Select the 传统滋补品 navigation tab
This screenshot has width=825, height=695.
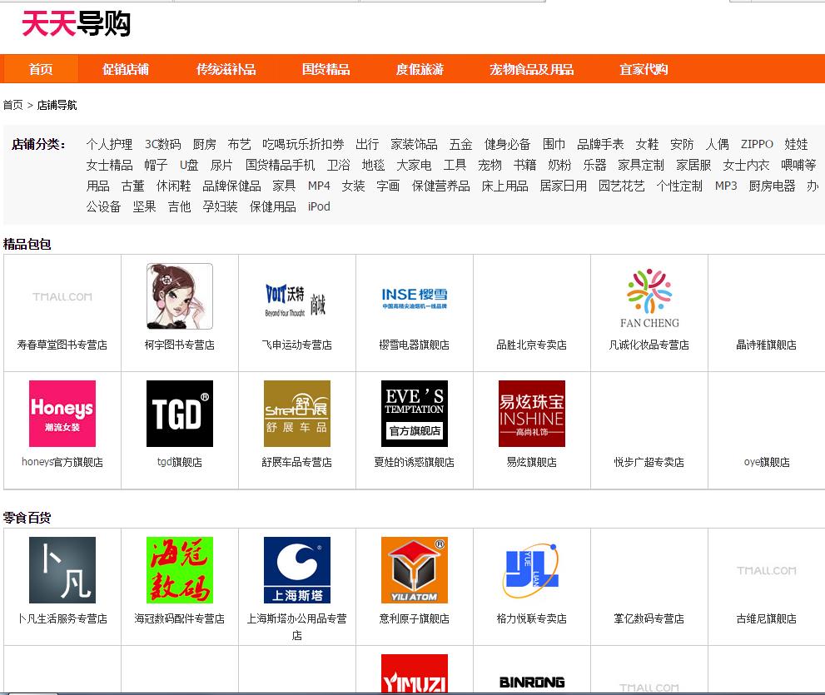[x=226, y=69]
